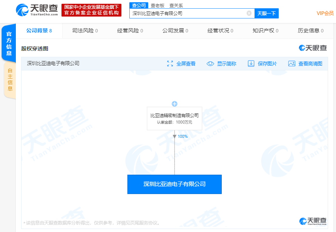
Task: Click the 查看高清图 picture icon
Action: coord(292,64)
